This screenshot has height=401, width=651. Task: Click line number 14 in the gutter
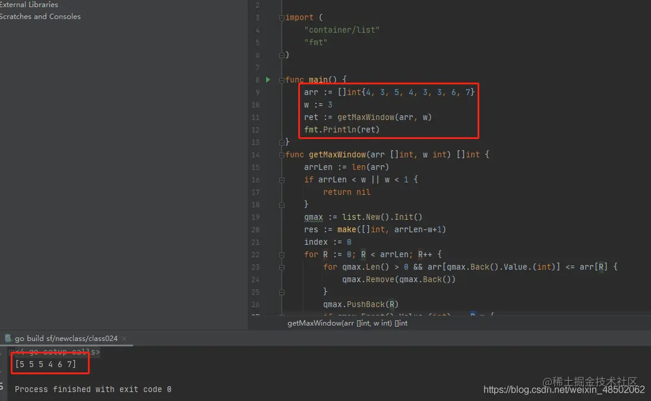pyautogui.click(x=255, y=155)
